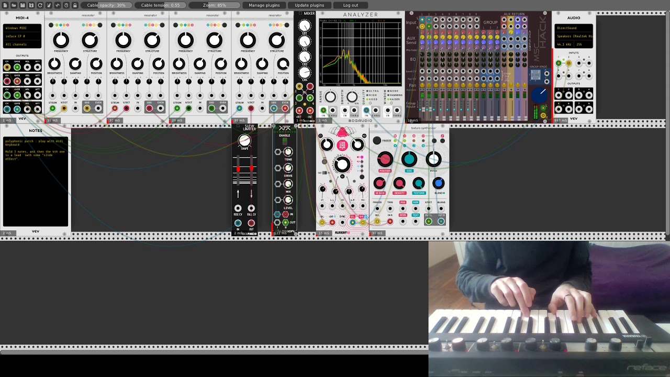This screenshot has width=670, height=377.
Task: Open the DirectSound audio driver dropdown
Action: pos(574,28)
